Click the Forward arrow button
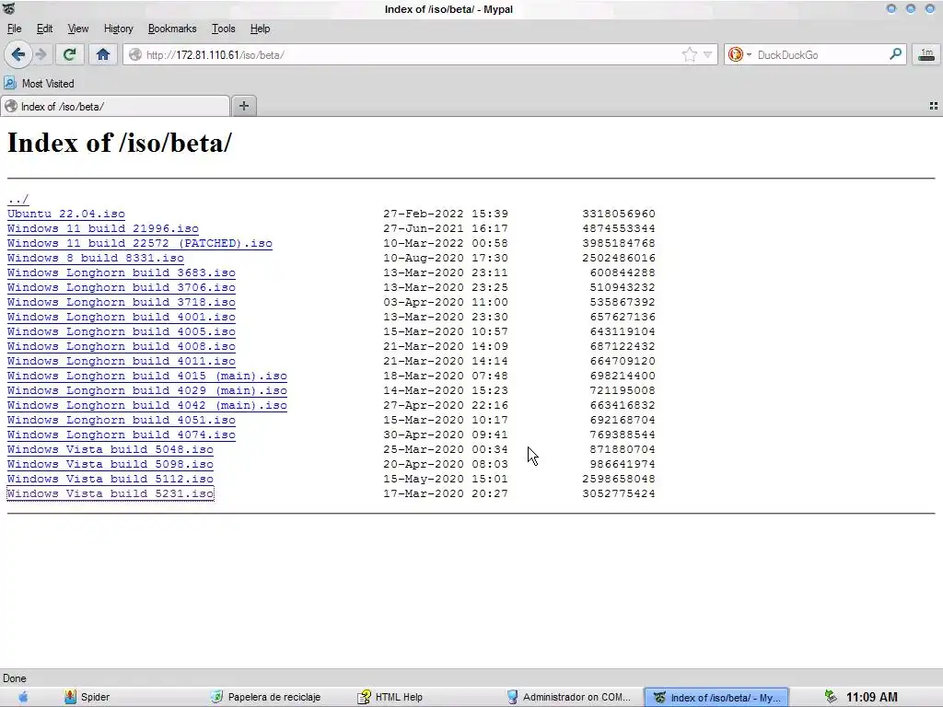 click(41, 54)
